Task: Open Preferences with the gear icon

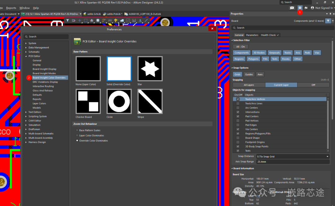Action: (300, 8)
